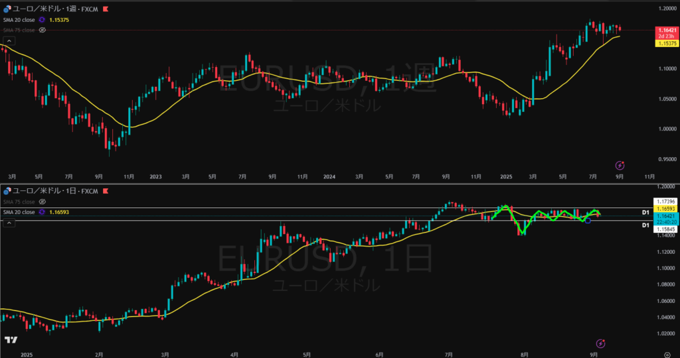Viewport: 680px width, 358px height.
Task: Click the daily chart title ユーロ/米ドル・1日
Action: click(46, 191)
